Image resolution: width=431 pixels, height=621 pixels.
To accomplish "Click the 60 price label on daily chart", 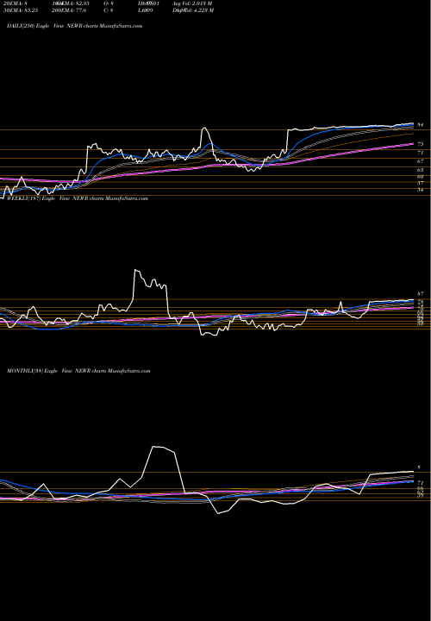I will [421, 177].
